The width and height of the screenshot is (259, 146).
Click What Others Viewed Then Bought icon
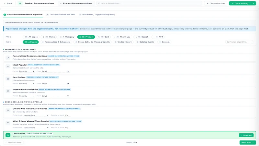coord(8,123)
